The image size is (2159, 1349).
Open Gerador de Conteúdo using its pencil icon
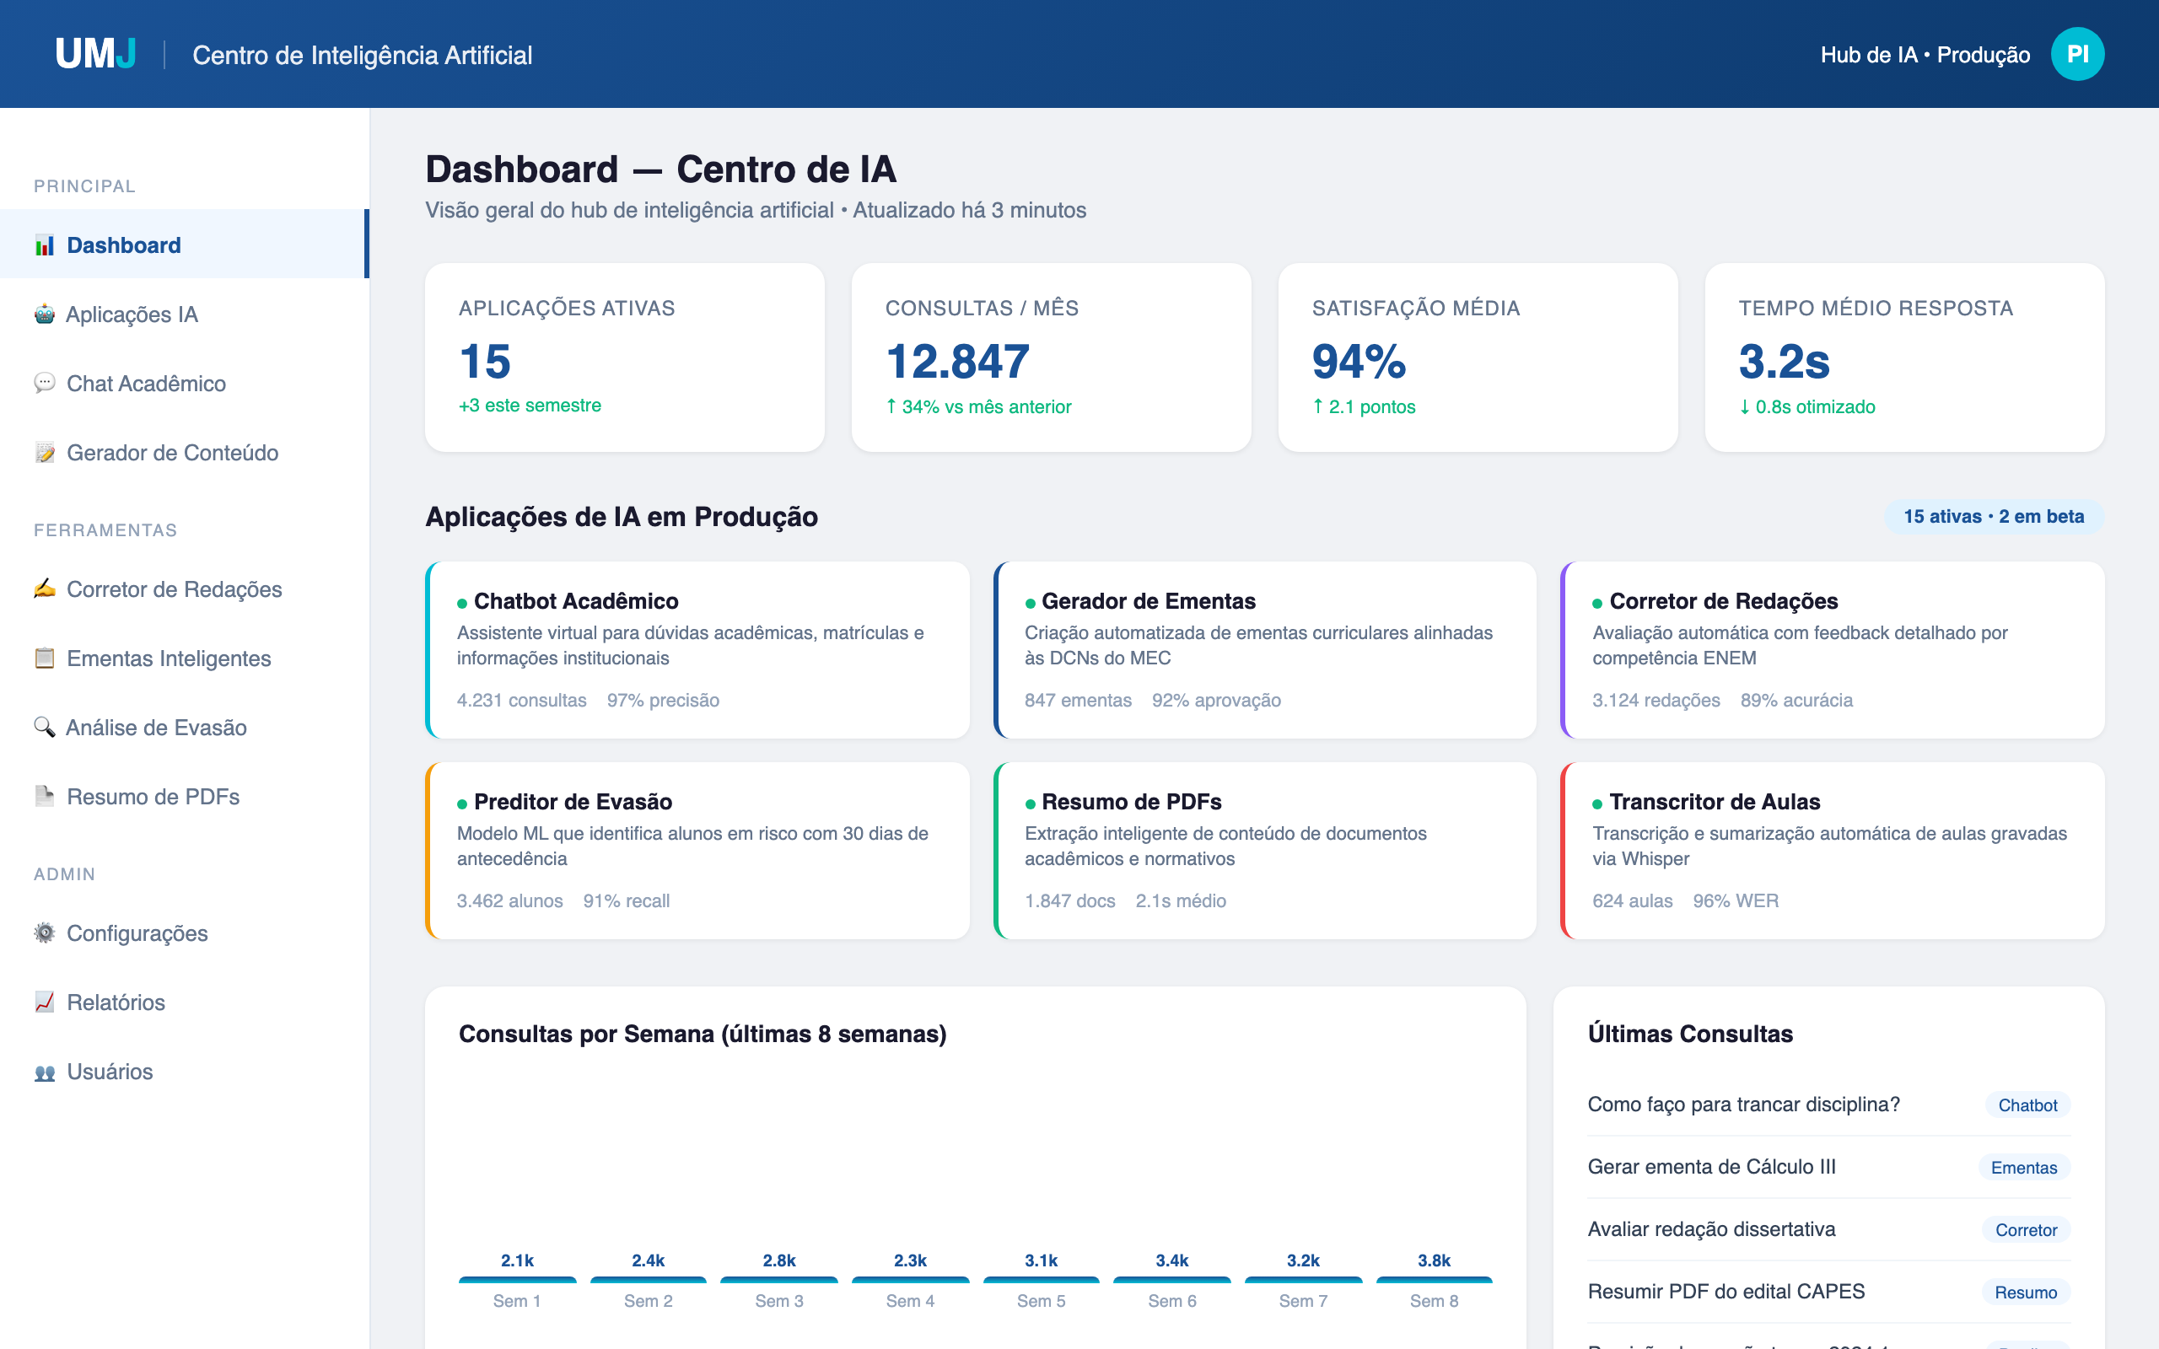pyautogui.click(x=44, y=453)
